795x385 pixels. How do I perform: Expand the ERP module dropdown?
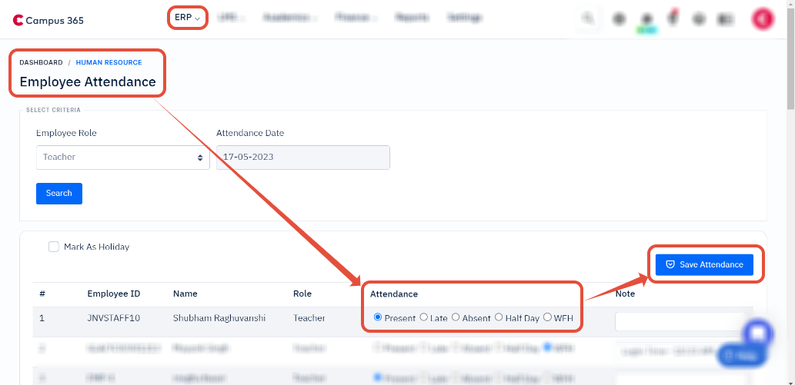(188, 18)
